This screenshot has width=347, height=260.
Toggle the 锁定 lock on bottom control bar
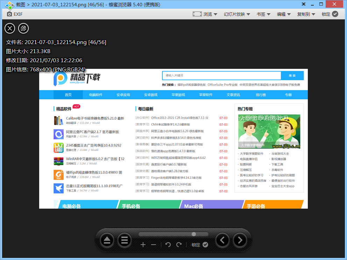[200, 245]
